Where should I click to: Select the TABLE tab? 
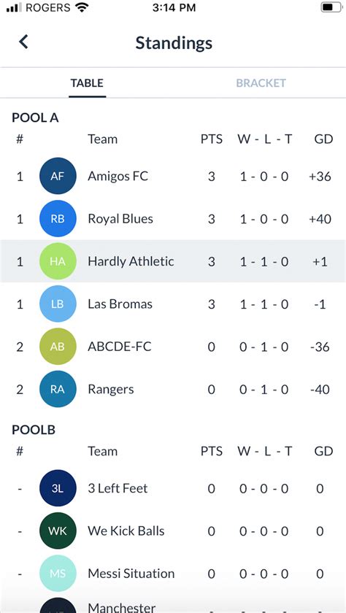pos(87,83)
